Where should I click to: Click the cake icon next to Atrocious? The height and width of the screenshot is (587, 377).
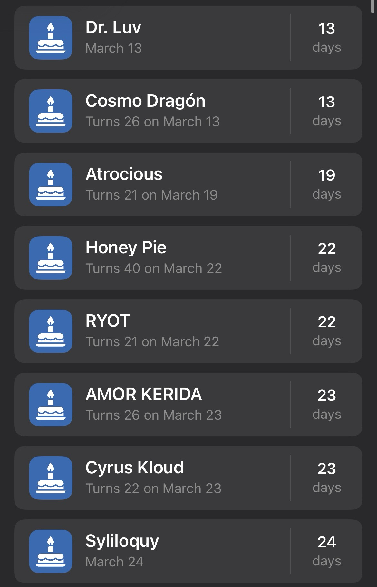[x=51, y=184]
